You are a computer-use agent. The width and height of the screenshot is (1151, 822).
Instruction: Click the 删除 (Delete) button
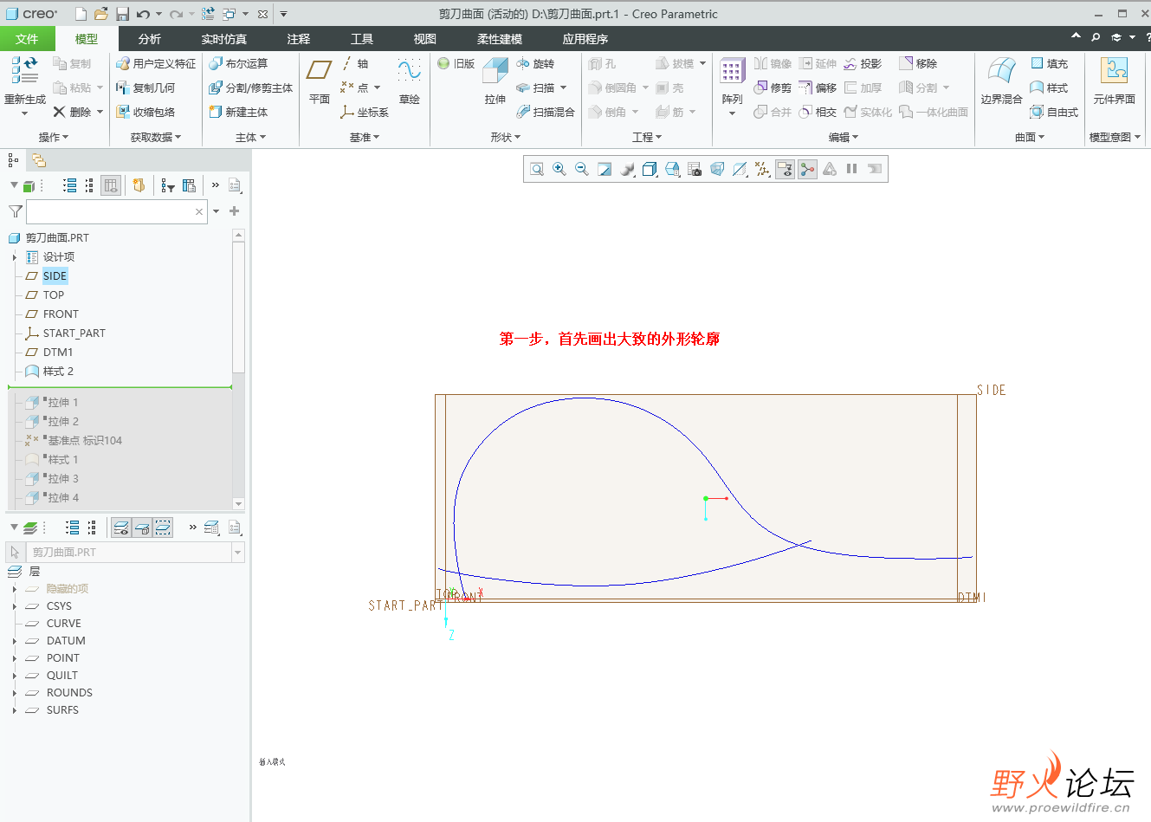tap(71, 113)
